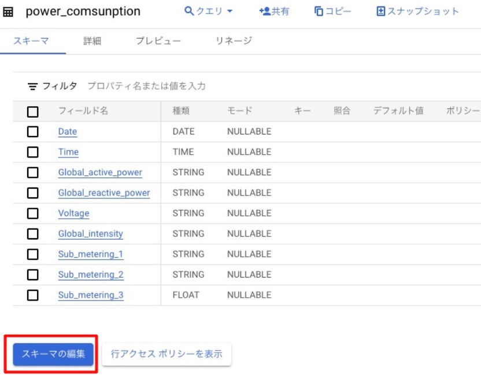481x375 pixels.
Task: Click the NULLABLE mode cell of Date
Action: (249, 132)
